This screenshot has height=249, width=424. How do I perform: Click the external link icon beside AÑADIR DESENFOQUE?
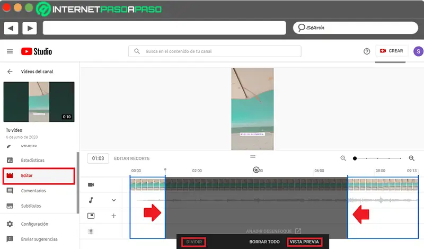(x=298, y=231)
